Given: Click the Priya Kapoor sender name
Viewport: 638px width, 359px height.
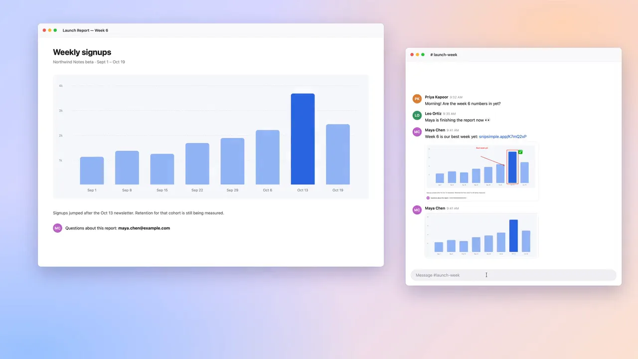Looking at the screenshot, I should pyautogui.click(x=437, y=97).
